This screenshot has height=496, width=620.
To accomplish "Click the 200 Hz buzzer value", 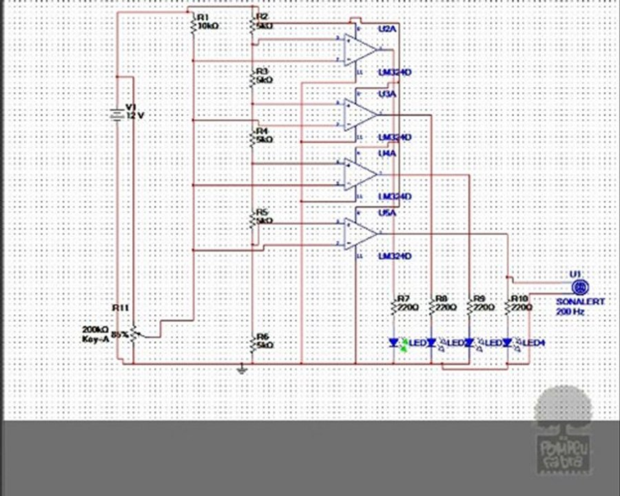I will coord(570,311).
